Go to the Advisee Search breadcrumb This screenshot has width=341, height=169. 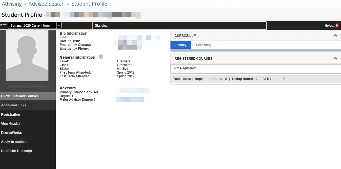coord(47,4)
